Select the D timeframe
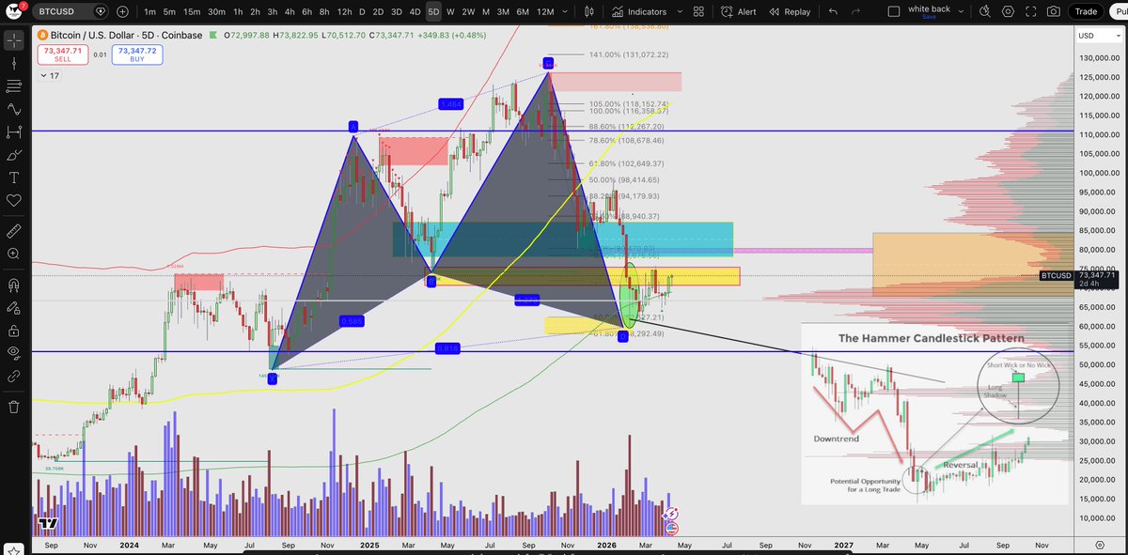The width and height of the screenshot is (1128, 555). coord(361,11)
